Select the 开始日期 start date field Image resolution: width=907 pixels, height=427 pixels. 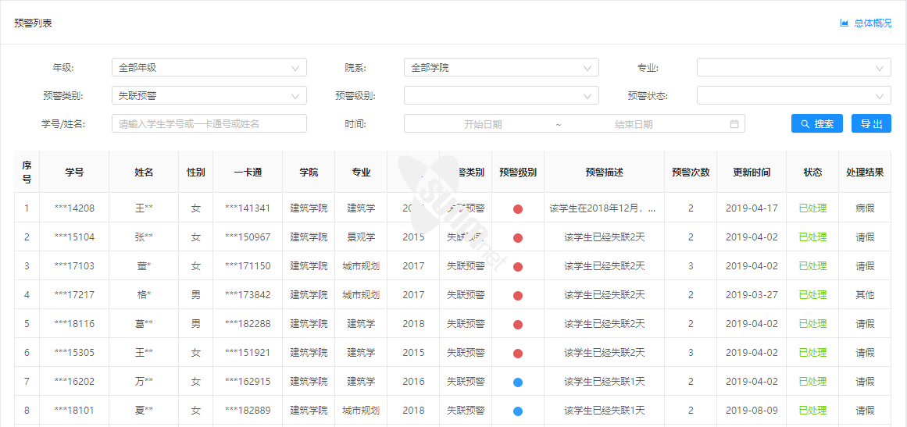click(x=483, y=124)
